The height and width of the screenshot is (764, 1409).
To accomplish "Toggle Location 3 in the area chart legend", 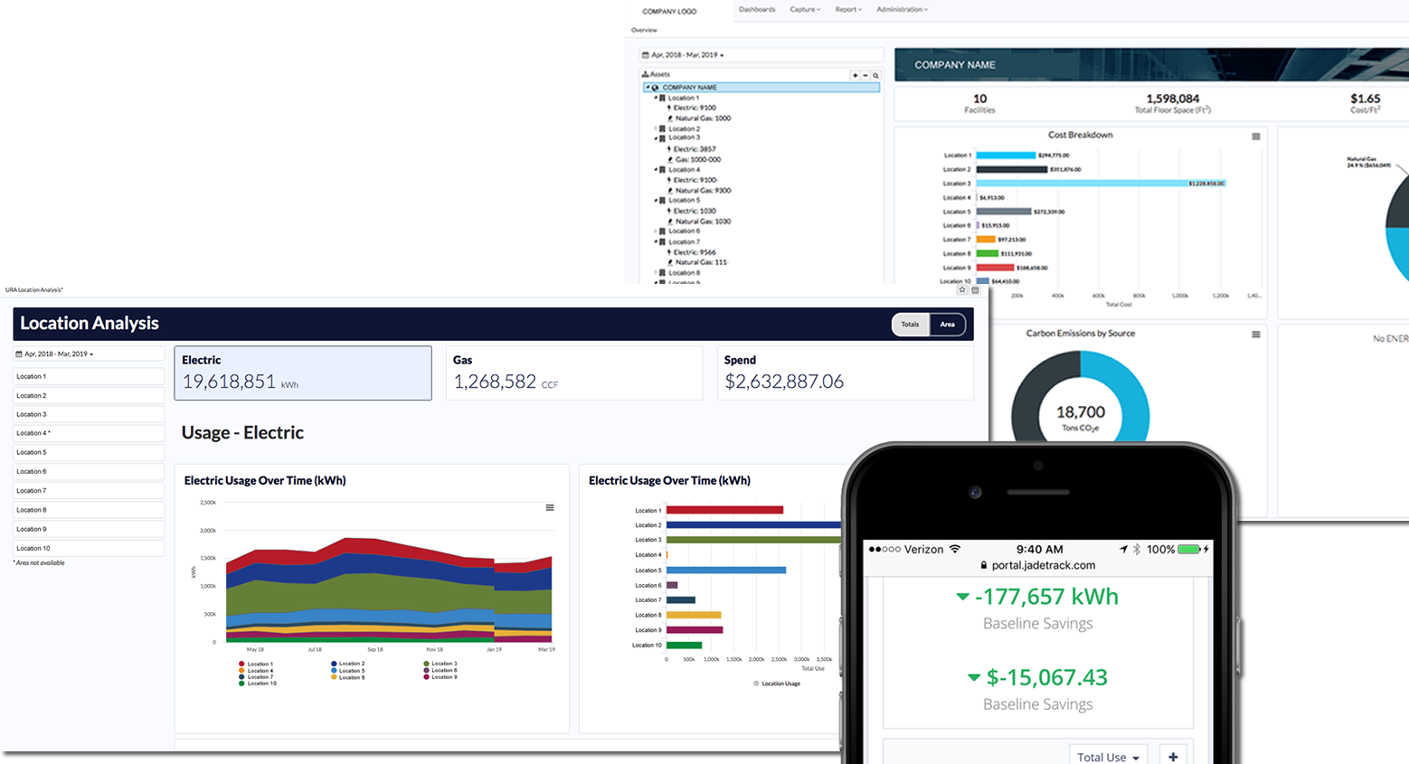I will (440, 664).
